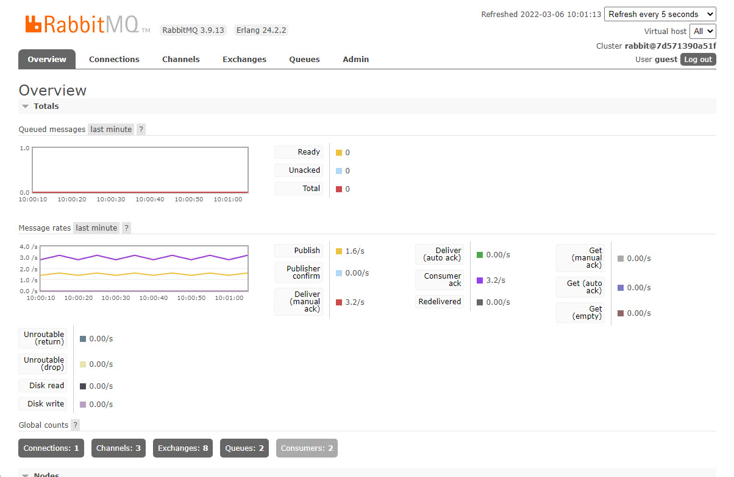734x477 pixels.
Task: Click the red Total legend square
Action: point(340,189)
